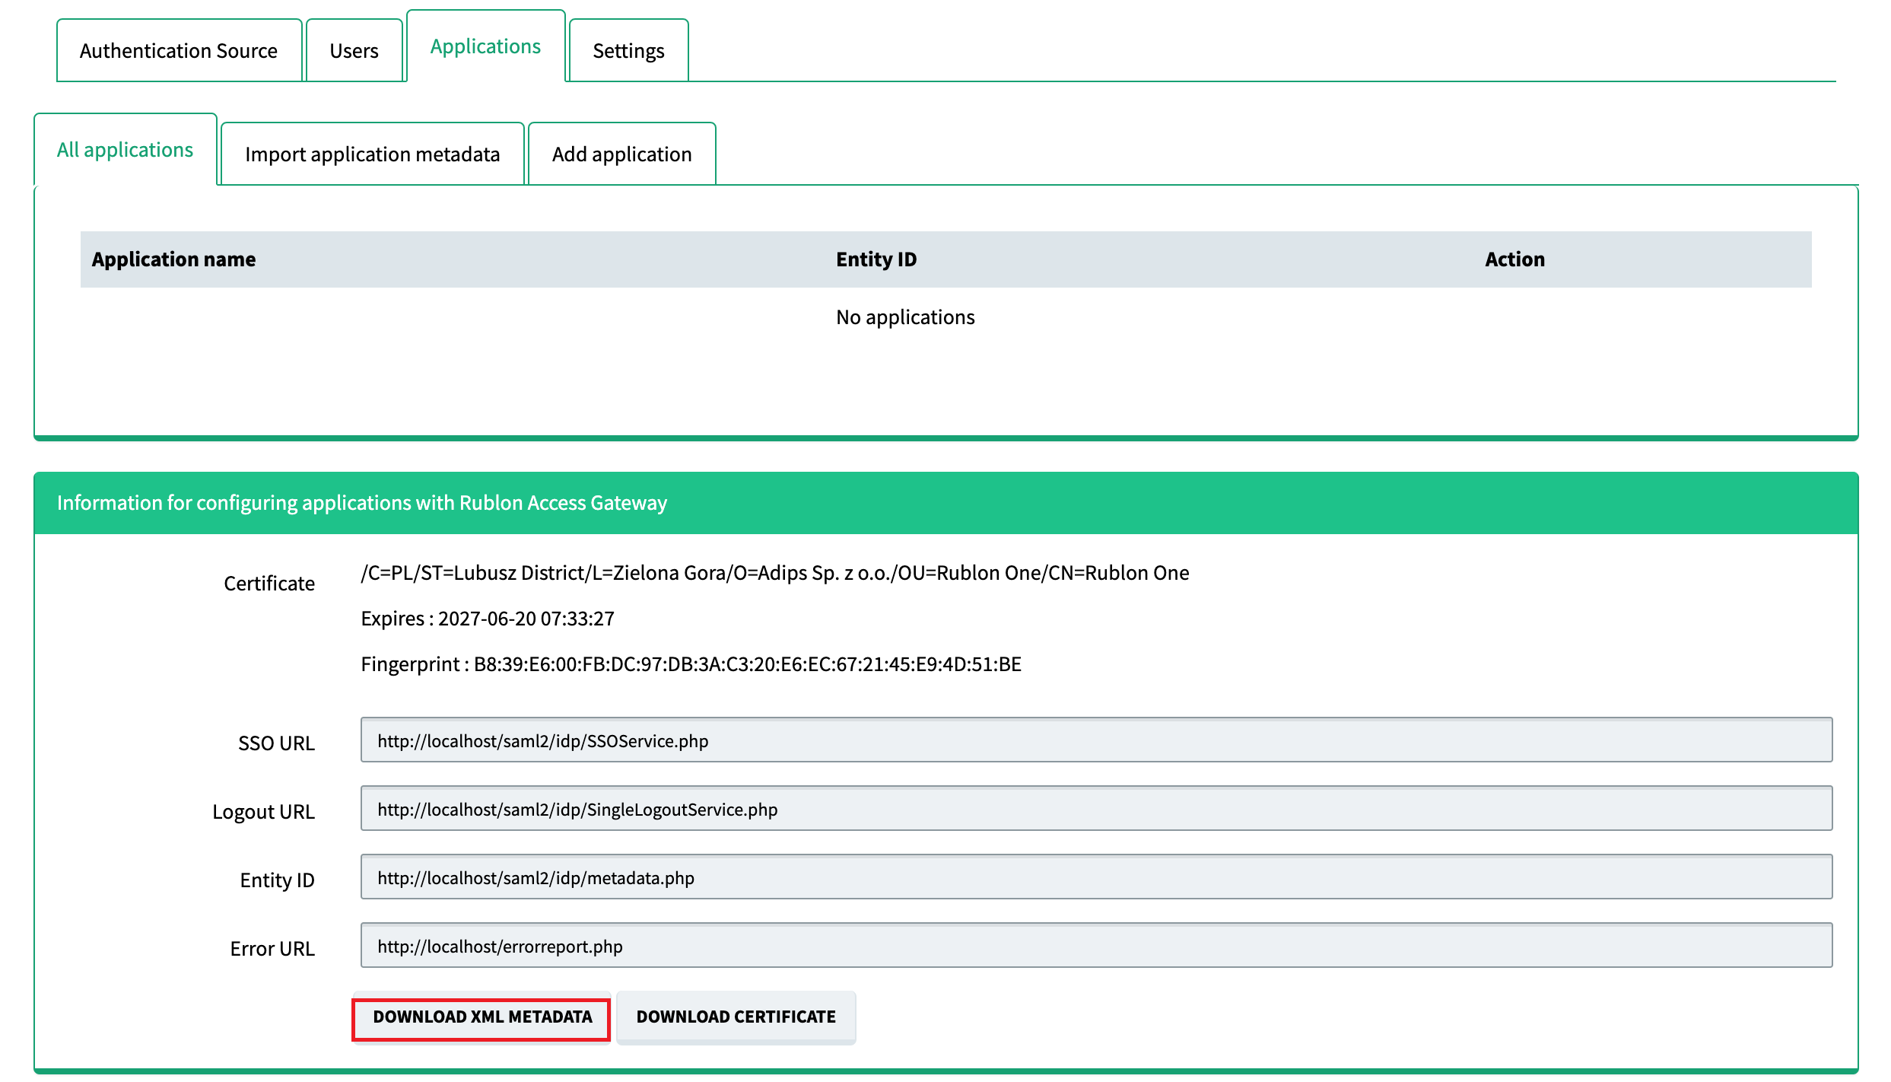Go to the Add application tab
1891x1082 pixels.
click(x=621, y=154)
